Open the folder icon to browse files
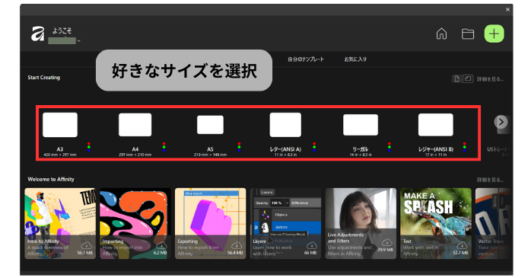This screenshot has width=531, height=278. (468, 34)
